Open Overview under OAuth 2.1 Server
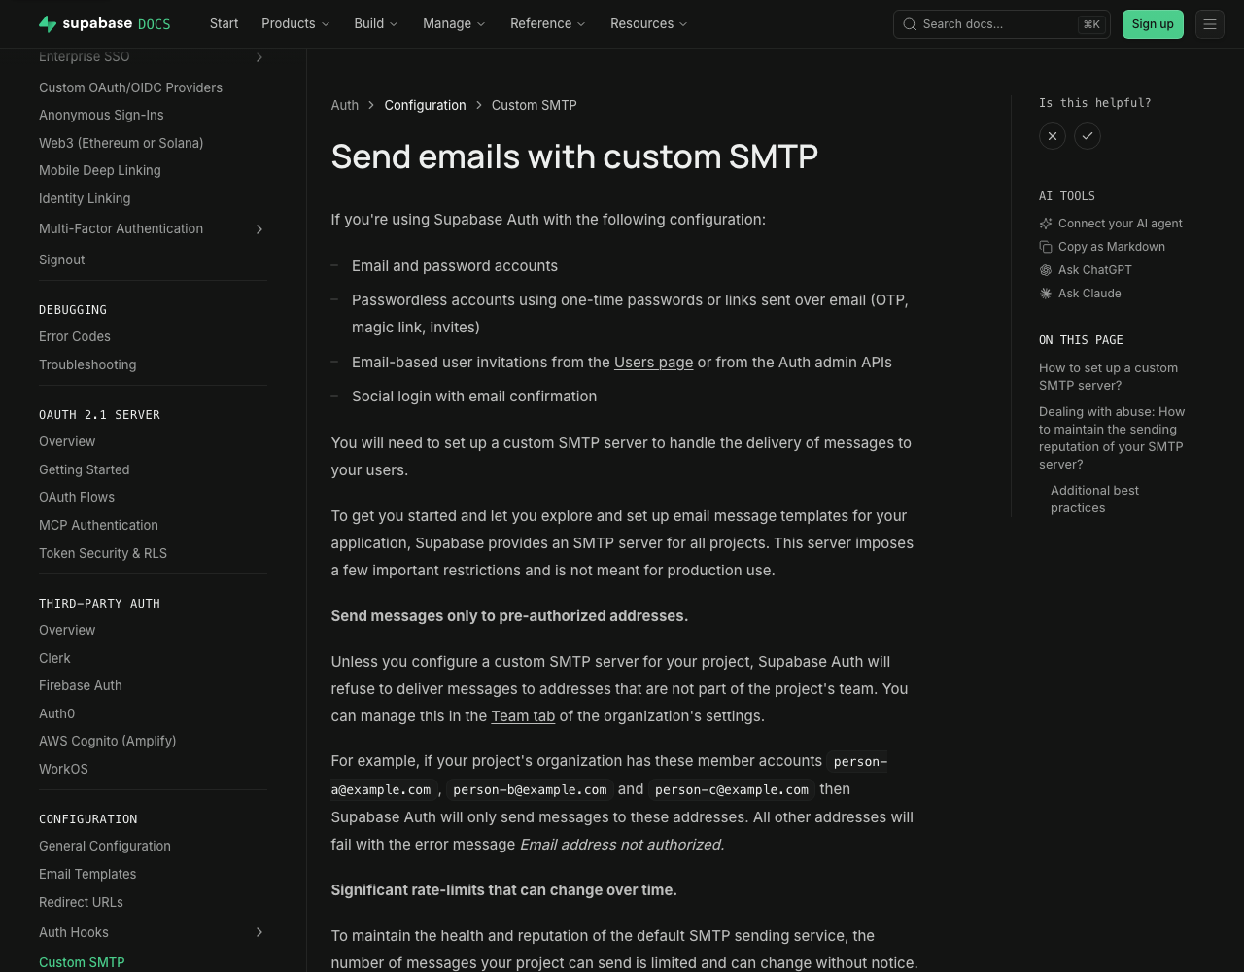The image size is (1244, 972). tap(67, 441)
